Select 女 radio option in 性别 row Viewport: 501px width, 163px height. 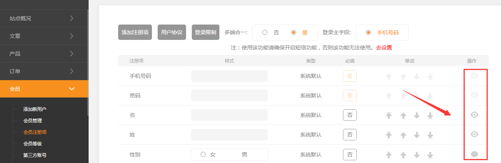click(203, 155)
